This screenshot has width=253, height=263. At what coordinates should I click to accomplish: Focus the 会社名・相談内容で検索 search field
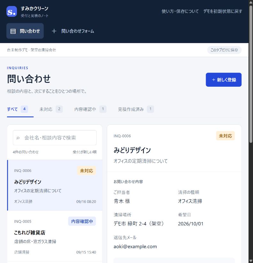(x=55, y=138)
